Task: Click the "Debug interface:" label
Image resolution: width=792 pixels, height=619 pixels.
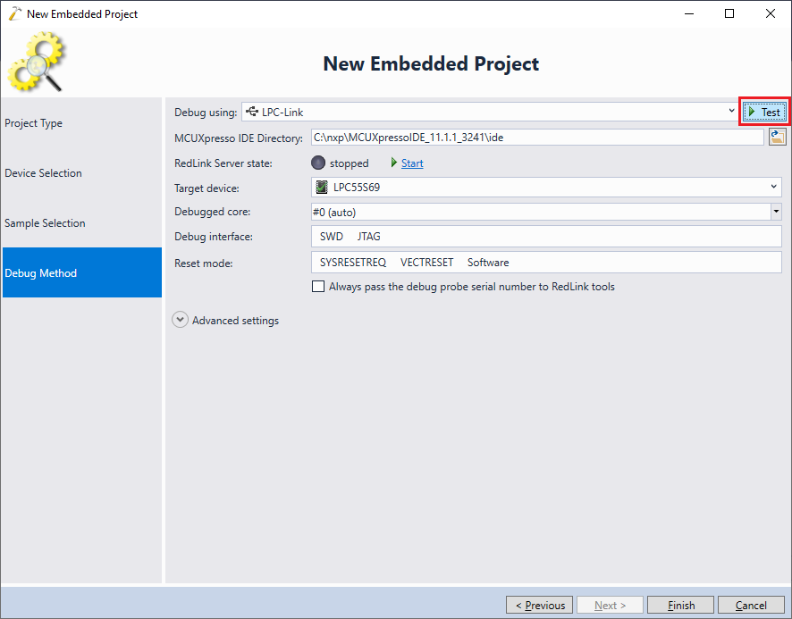Action: (213, 237)
